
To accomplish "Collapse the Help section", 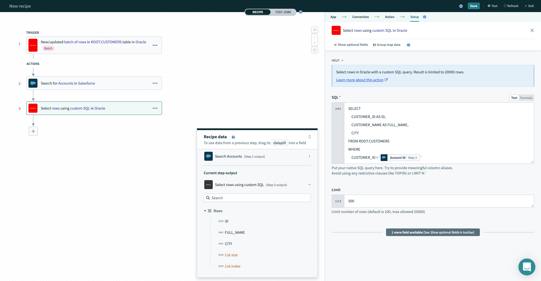I will pos(338,60).
